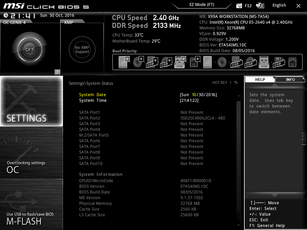Select SATA Port10 row

(141, 163)
